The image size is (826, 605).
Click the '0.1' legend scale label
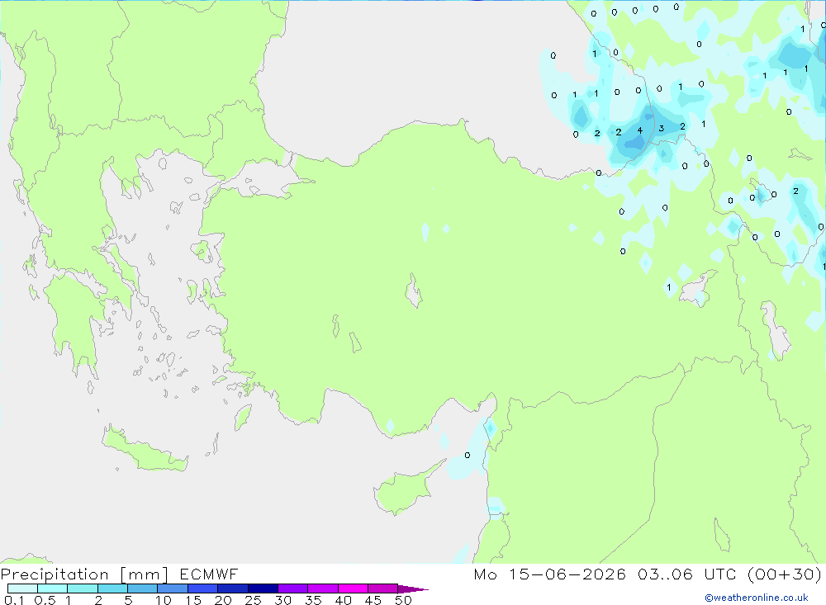point(14,600)
